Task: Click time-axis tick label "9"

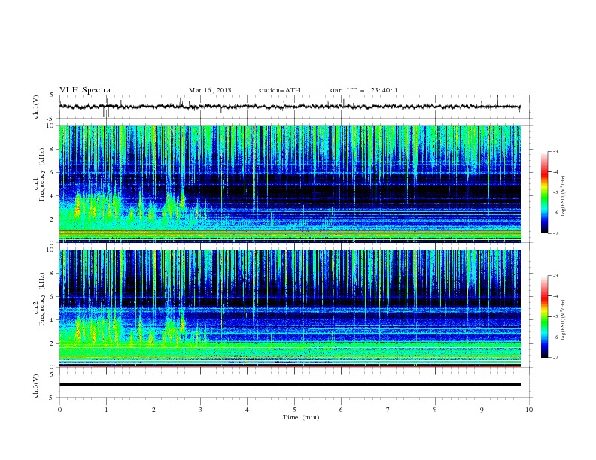Action: click(x=482, y=410)
